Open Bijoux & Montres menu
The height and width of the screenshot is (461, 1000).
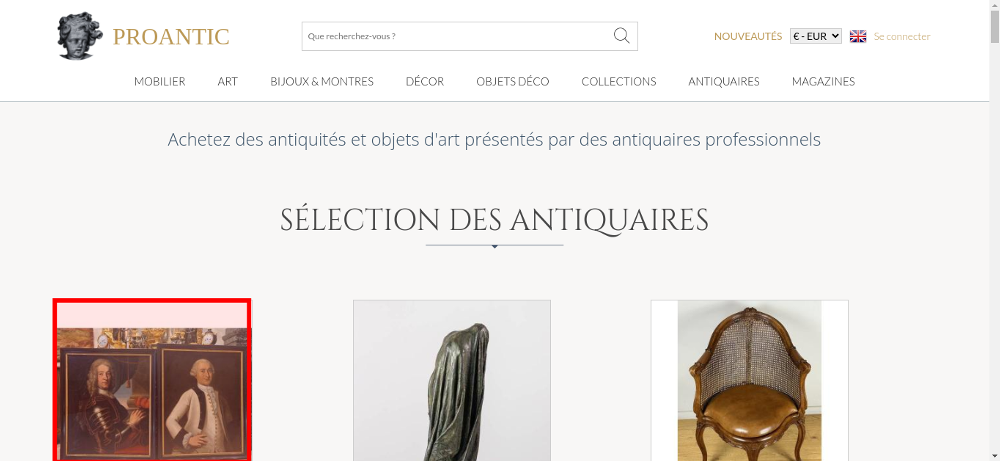point(322,81)
